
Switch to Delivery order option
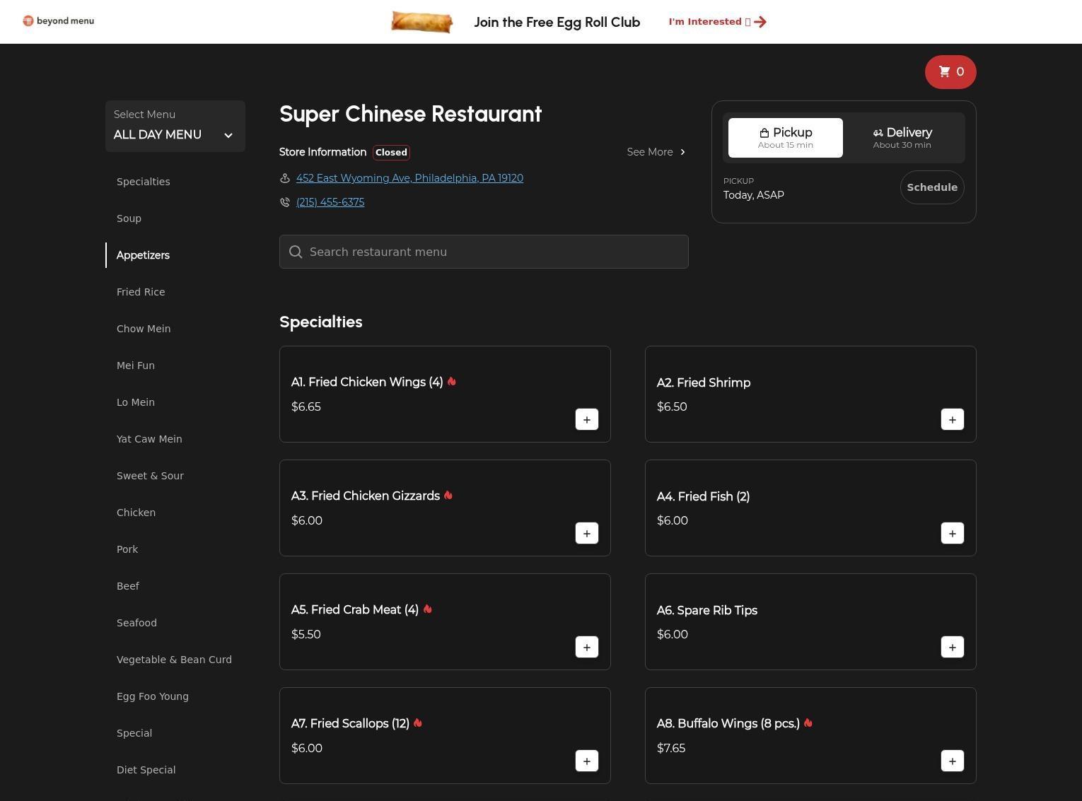902,138
